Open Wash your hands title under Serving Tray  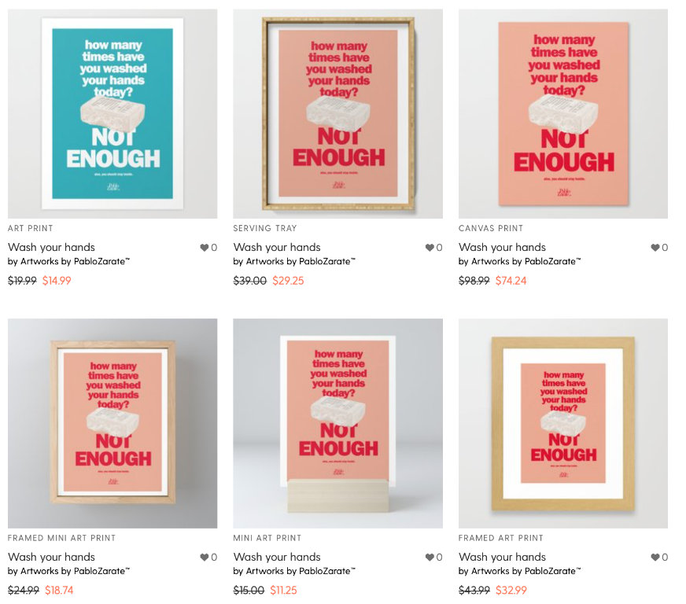pos(277,248)
